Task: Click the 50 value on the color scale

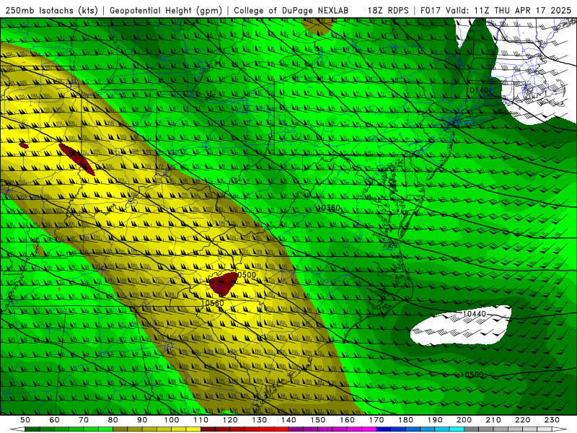Action: click(25, 420)
